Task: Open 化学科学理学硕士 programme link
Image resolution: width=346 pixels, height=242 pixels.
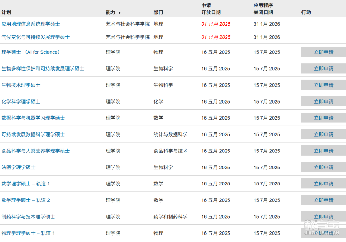Action: pyautogui.click(x=21, y=102)
